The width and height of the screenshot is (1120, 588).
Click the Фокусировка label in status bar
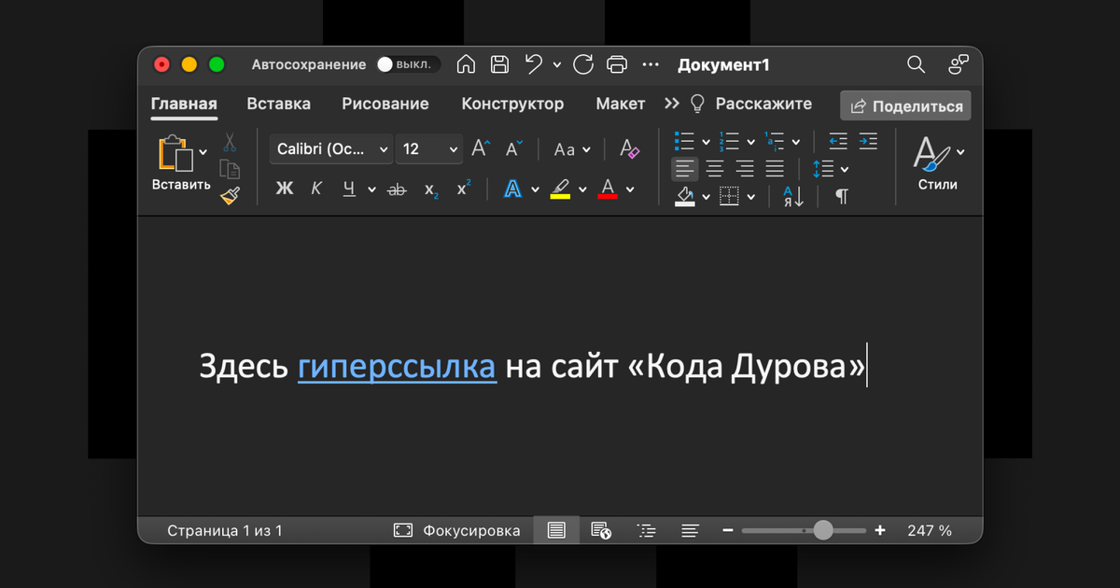click(471, 530)
